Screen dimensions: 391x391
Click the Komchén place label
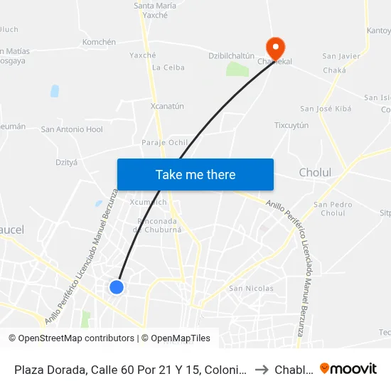(x=99, y=42)
